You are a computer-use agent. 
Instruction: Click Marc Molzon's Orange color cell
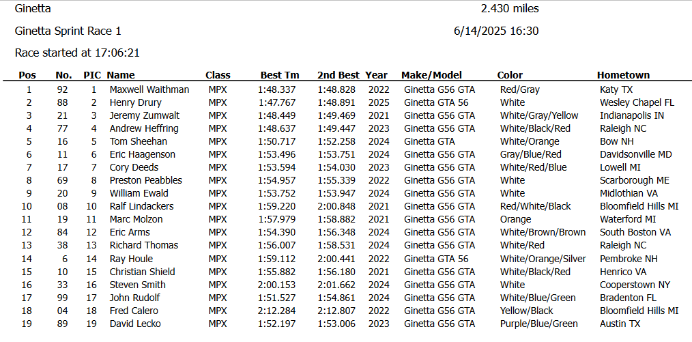pos(515,219)
